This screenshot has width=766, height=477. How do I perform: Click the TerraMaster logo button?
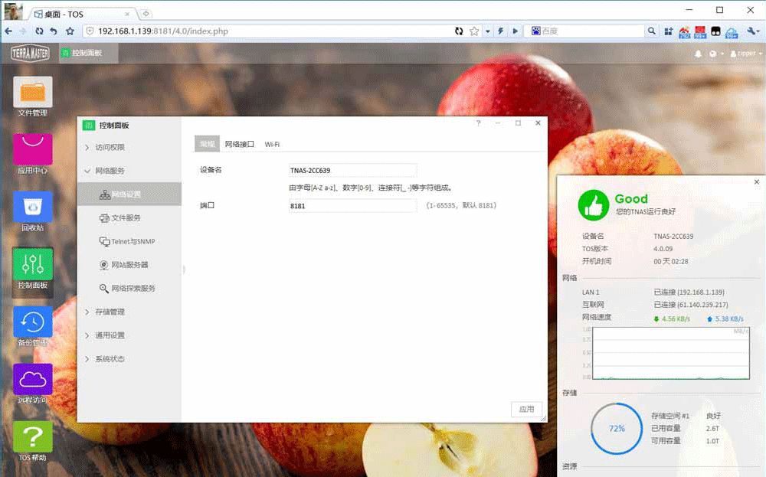30,54
